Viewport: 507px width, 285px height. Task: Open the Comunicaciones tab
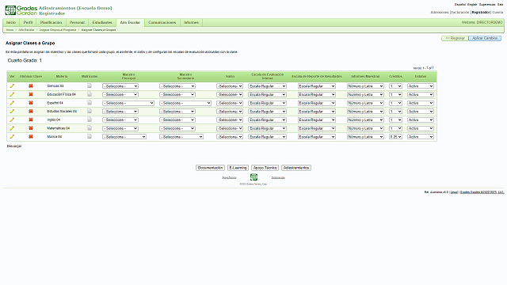point(162,23)
